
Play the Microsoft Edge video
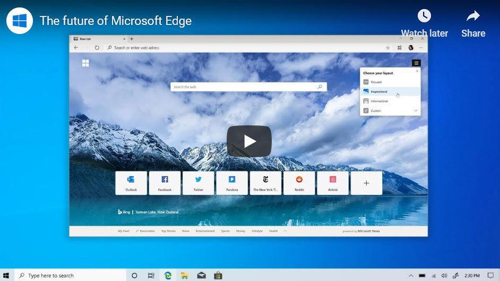249,141
